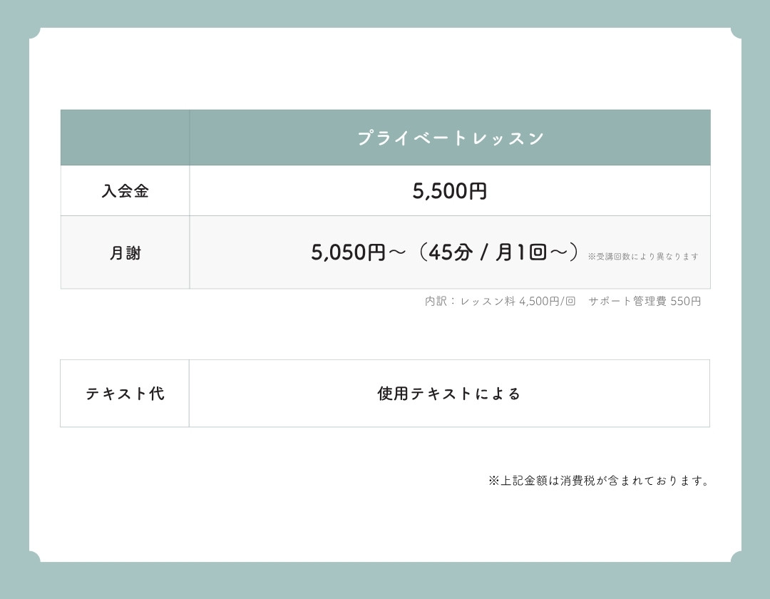Click the プライベートレッスン table header
Screen dimensions: 770x599
(x=450, y=138)
